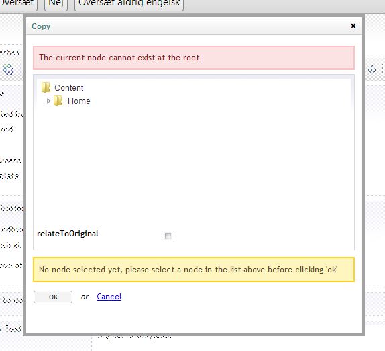Viewport: 385px width, 351px height.
Task: Click the anchor icon behind the dialog
Action: pyautogui.click(x=372, y=69)
